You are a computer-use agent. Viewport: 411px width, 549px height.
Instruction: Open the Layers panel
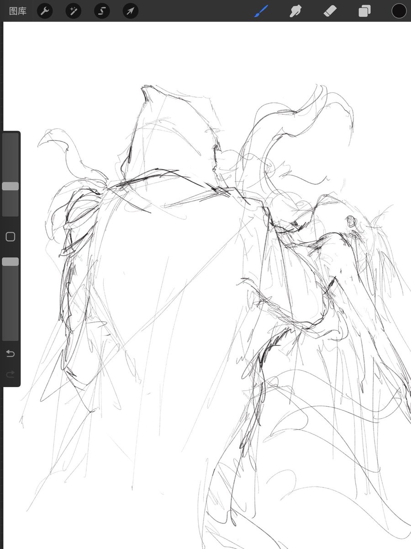click(x=364, y=11)
